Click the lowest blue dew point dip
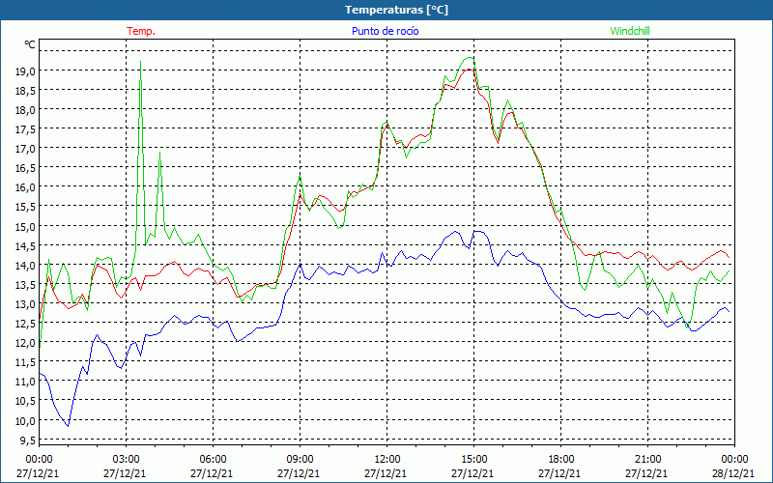The width and height of the screenshot is (773, 483). (68, 426)
